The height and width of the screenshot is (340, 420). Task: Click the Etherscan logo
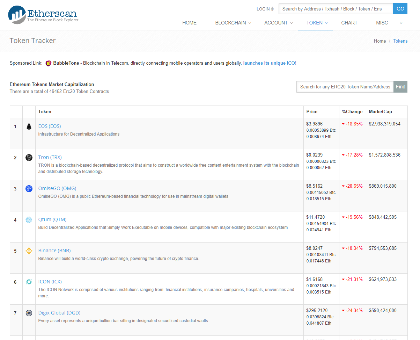(43, 14)
